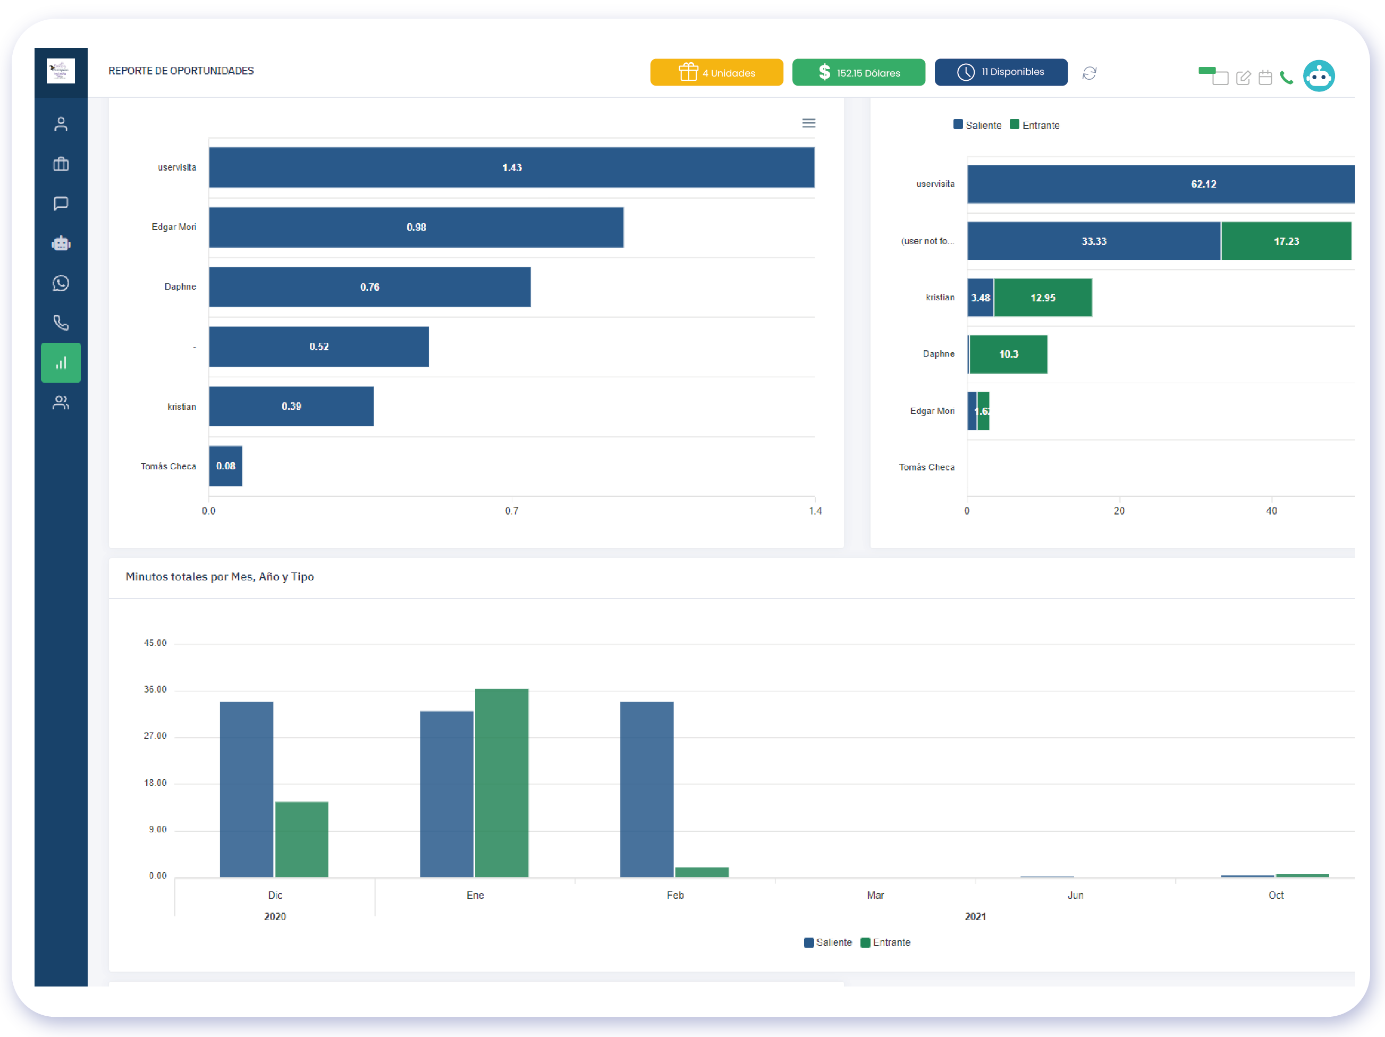Click the Tomás Checa label in right chart
Viewport: 1385px width, 1037px height.
(x=927, y=467)
